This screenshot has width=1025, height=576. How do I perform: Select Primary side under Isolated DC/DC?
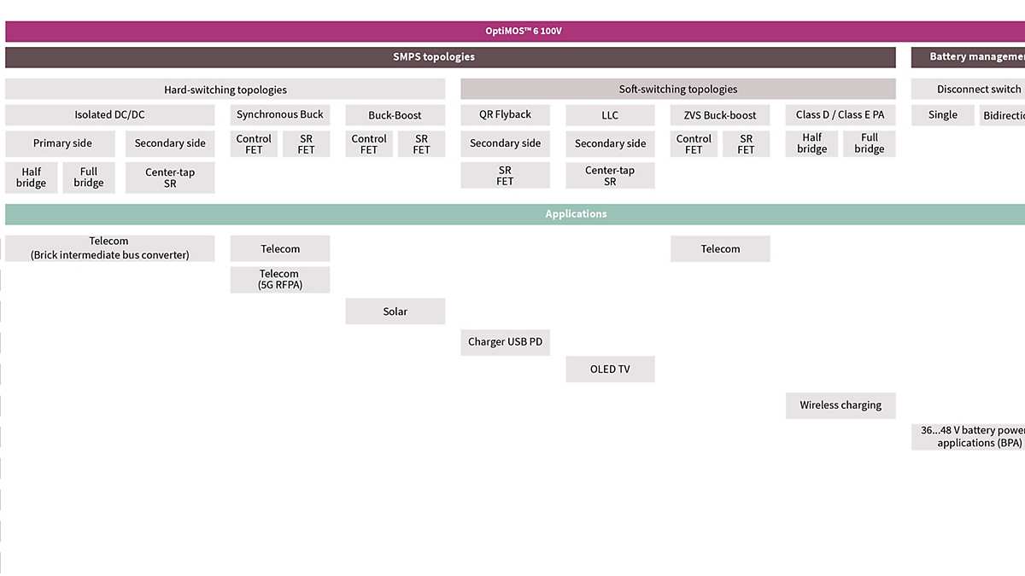[61, 143]
